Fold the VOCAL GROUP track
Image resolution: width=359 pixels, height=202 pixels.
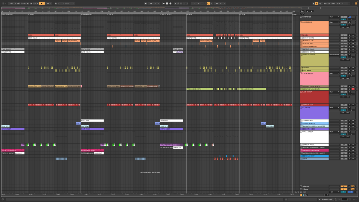click(302, 132)
